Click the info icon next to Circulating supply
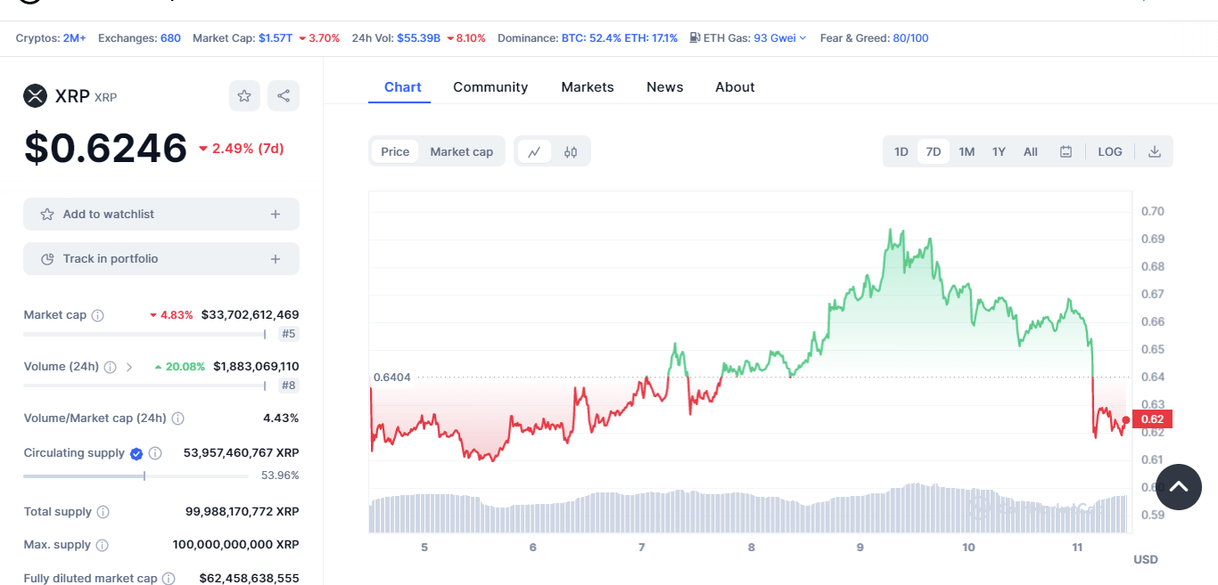The width and height of the screenshot is (1218, 585). click(x=155, y=453)
